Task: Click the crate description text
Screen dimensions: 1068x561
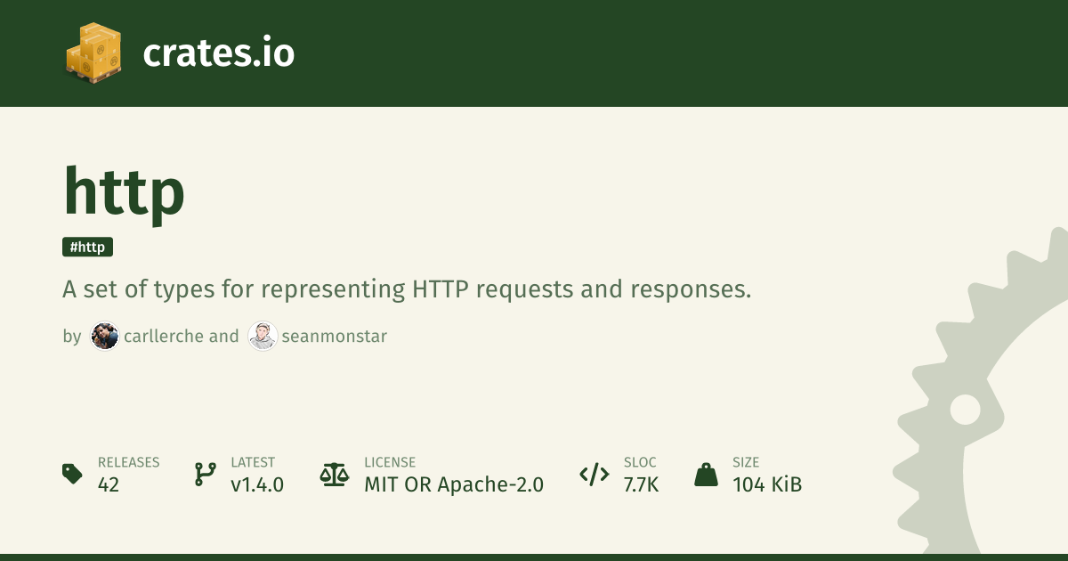Action: click(407, 289)
